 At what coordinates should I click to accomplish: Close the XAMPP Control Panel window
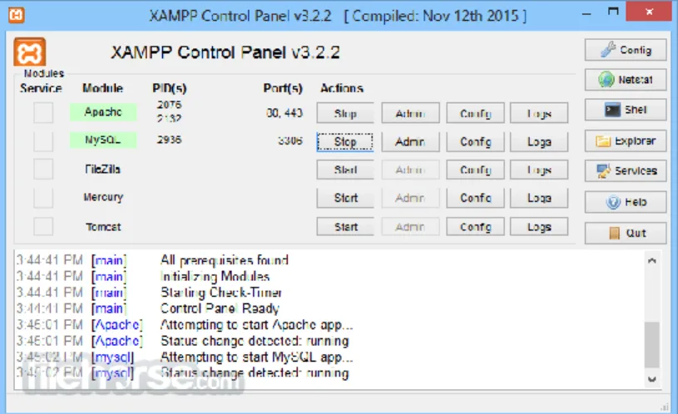pyautogui.click(x=649, y=12)
